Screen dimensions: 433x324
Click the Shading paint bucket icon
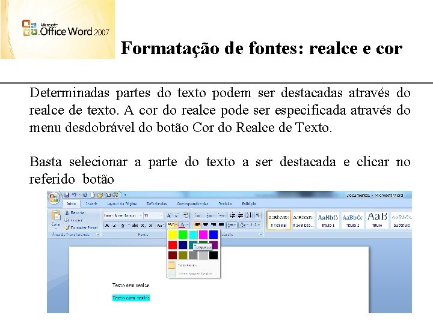pyautogui.click(x=243, y=226)
